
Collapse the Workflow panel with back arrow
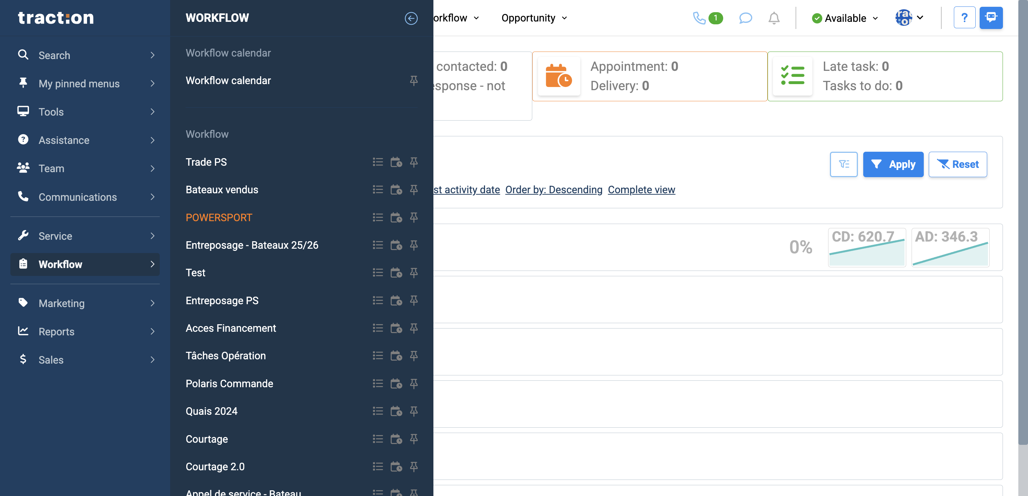coord(410,18)
